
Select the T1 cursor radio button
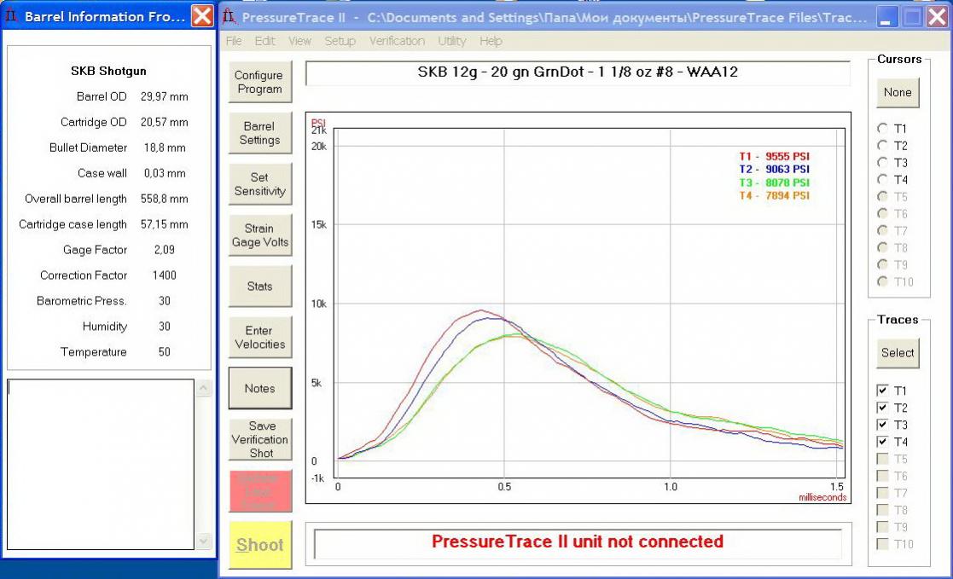[883, 129]
